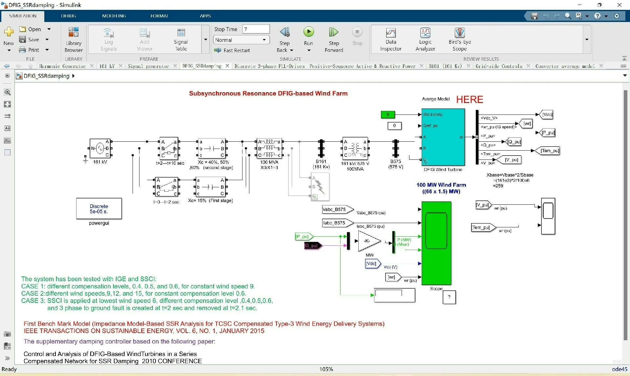Click the Stop Time input field
Viewport: 630px width, 376px height.
coord(256,29)
